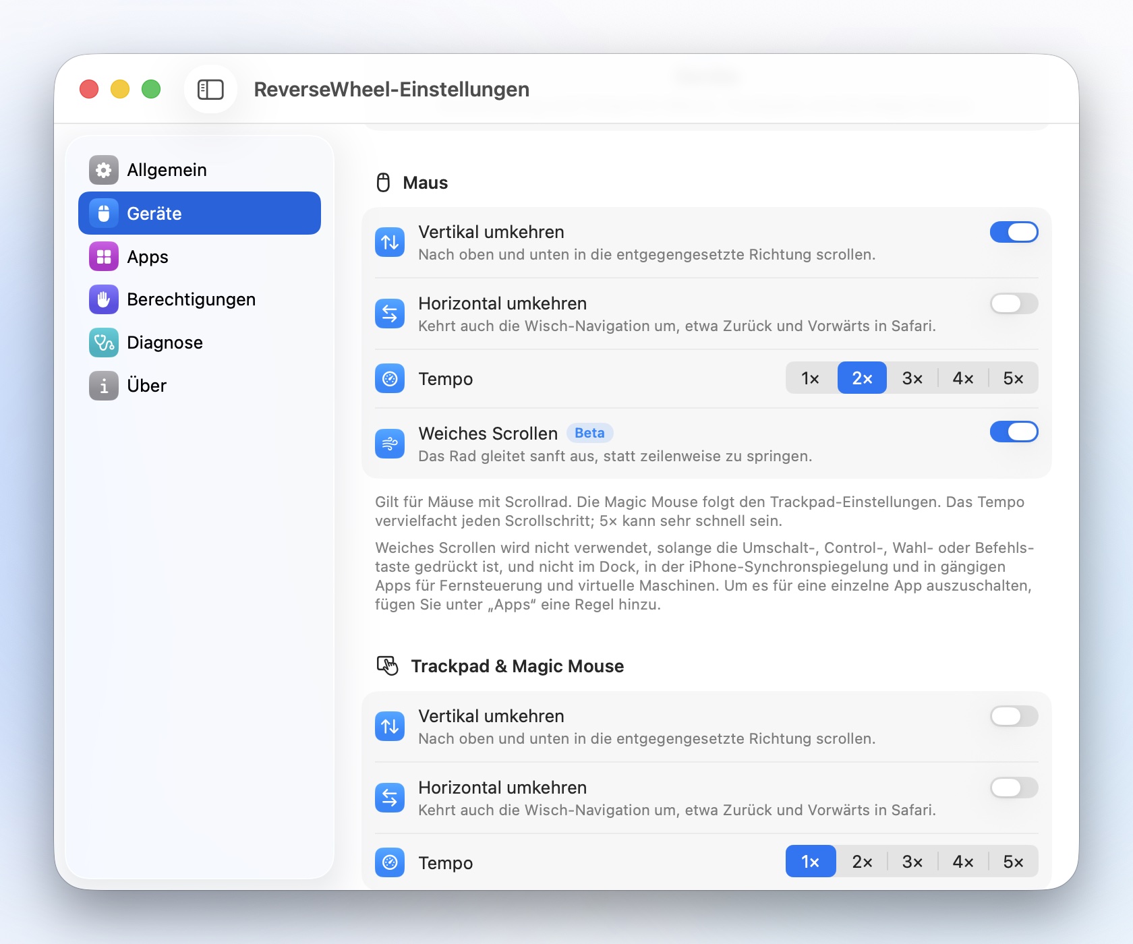Turn off Weiches Scrollen switch
Screen dimensions: 1133x944
click(1014, 432)
